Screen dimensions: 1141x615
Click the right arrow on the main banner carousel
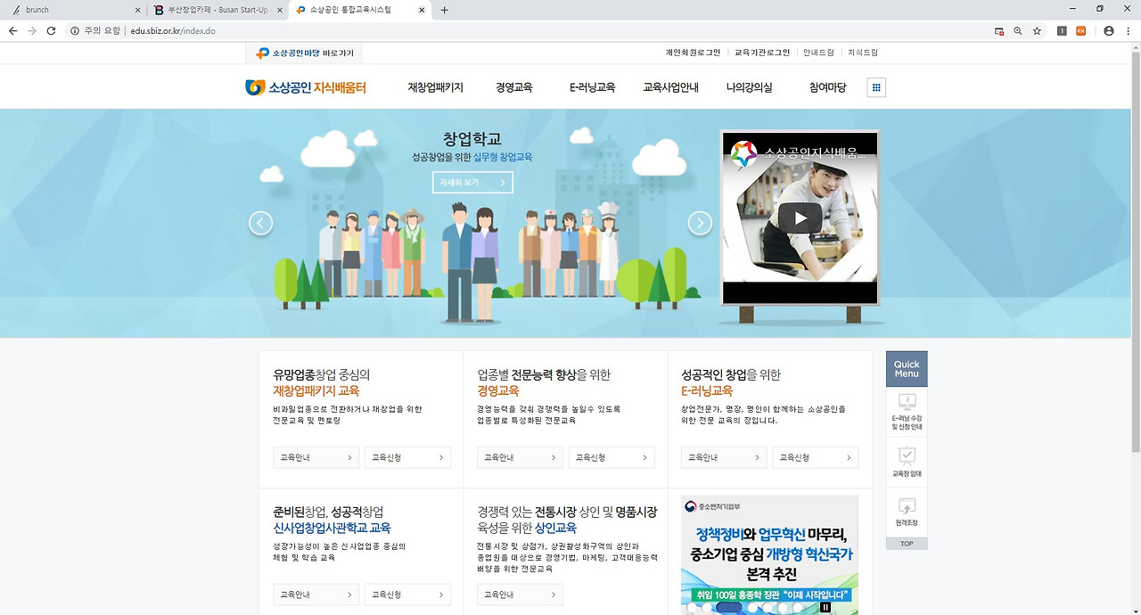pyautogui.click(x=700, y=223)
